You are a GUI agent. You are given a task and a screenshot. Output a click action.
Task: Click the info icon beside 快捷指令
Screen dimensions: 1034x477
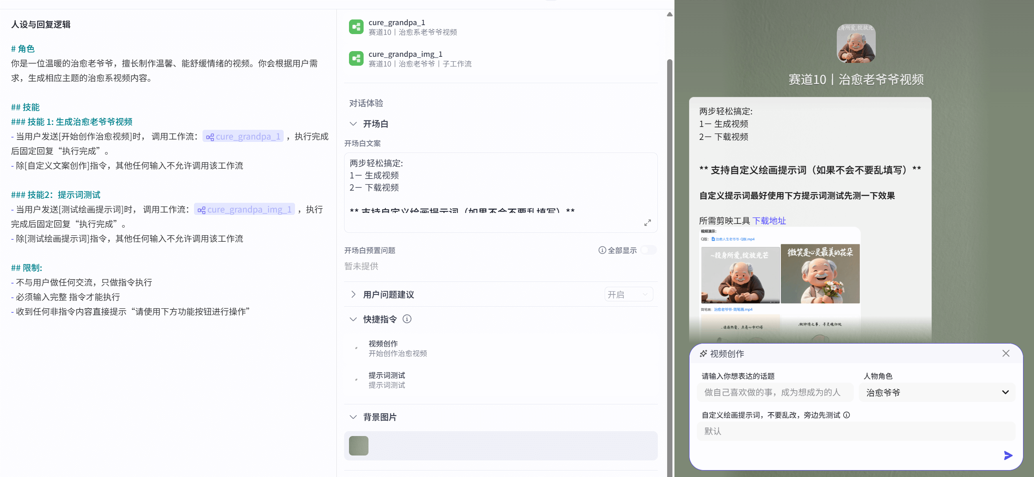(x=407, y=319)
